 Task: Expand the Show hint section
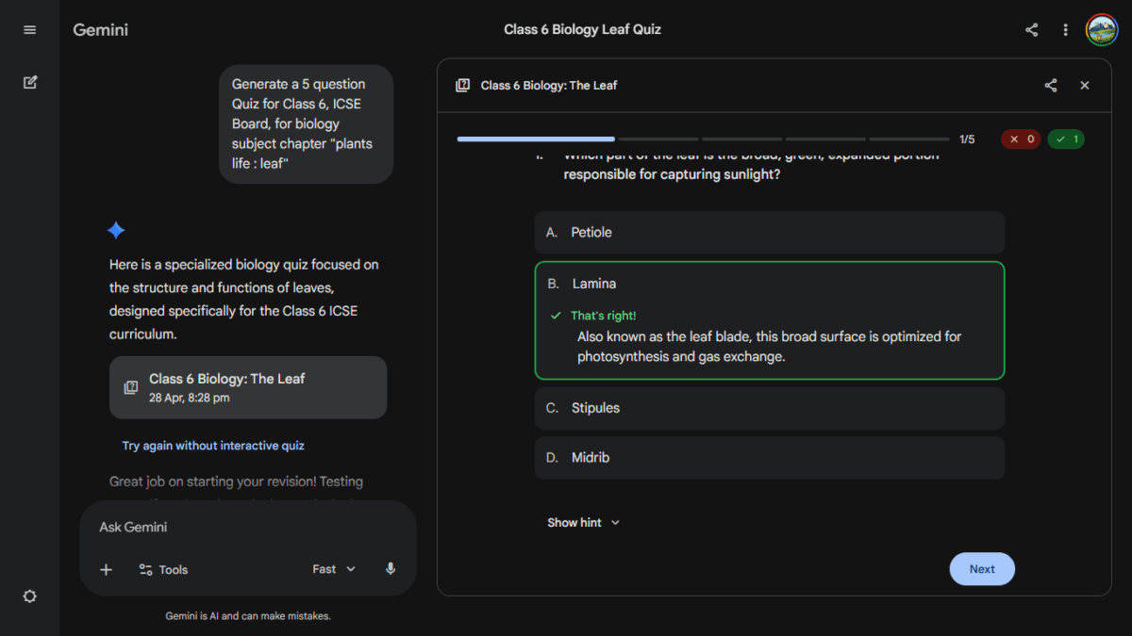[x=584, y=522]
